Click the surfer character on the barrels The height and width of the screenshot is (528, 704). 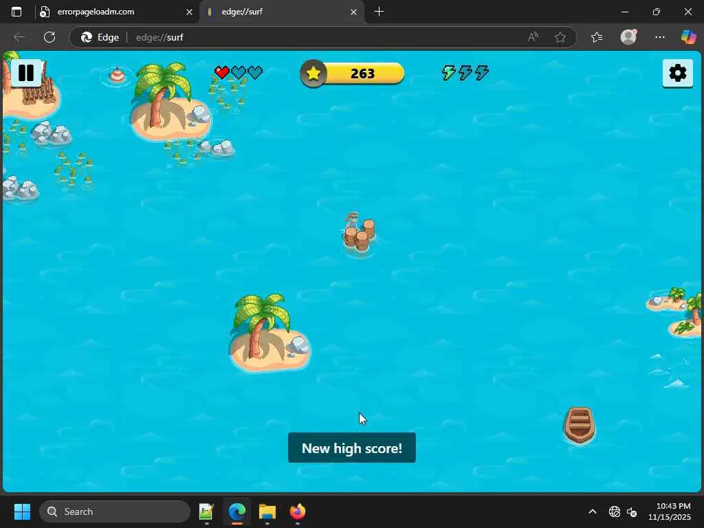[353, 220]
